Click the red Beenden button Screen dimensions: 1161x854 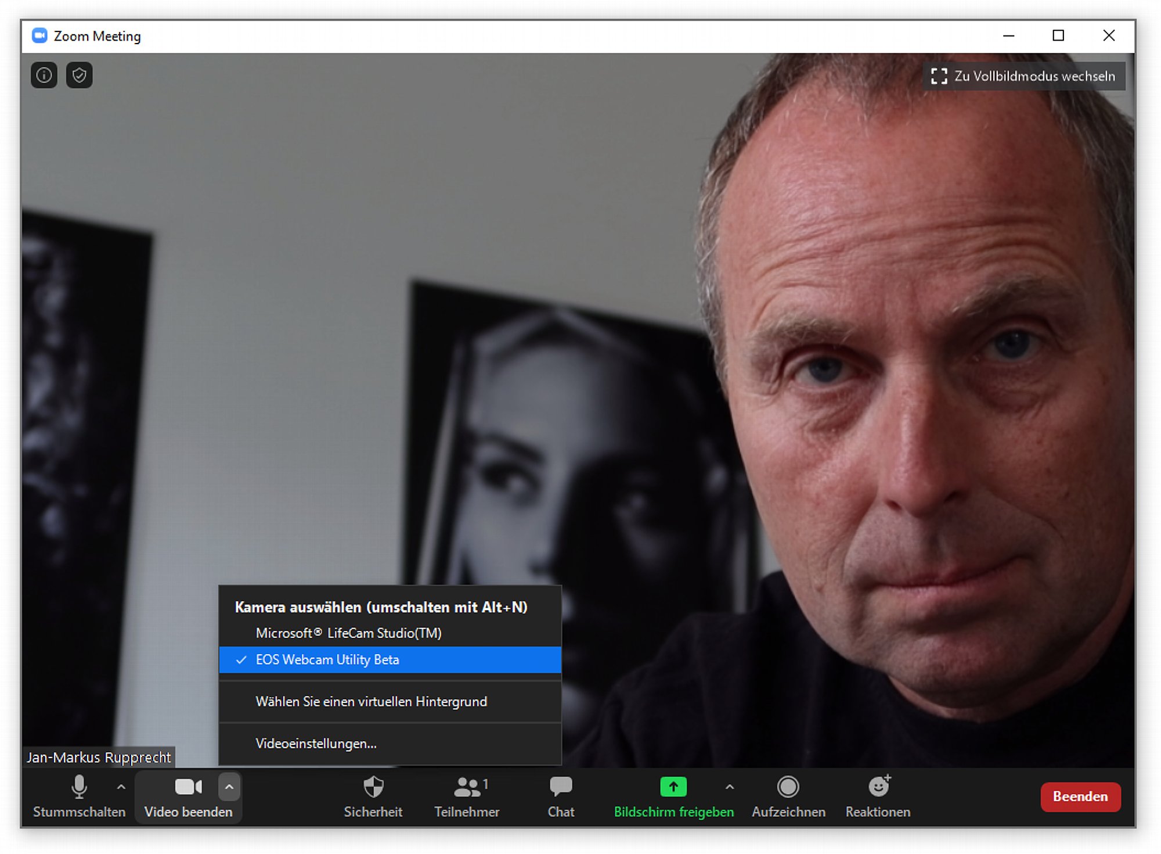1080,796
